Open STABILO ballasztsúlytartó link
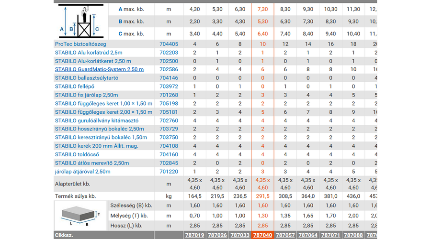Viewport: 431px width, 239px height. [87, 78]
